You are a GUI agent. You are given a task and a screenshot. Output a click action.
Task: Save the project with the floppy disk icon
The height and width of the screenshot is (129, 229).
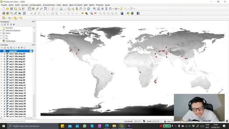[11, 9]
